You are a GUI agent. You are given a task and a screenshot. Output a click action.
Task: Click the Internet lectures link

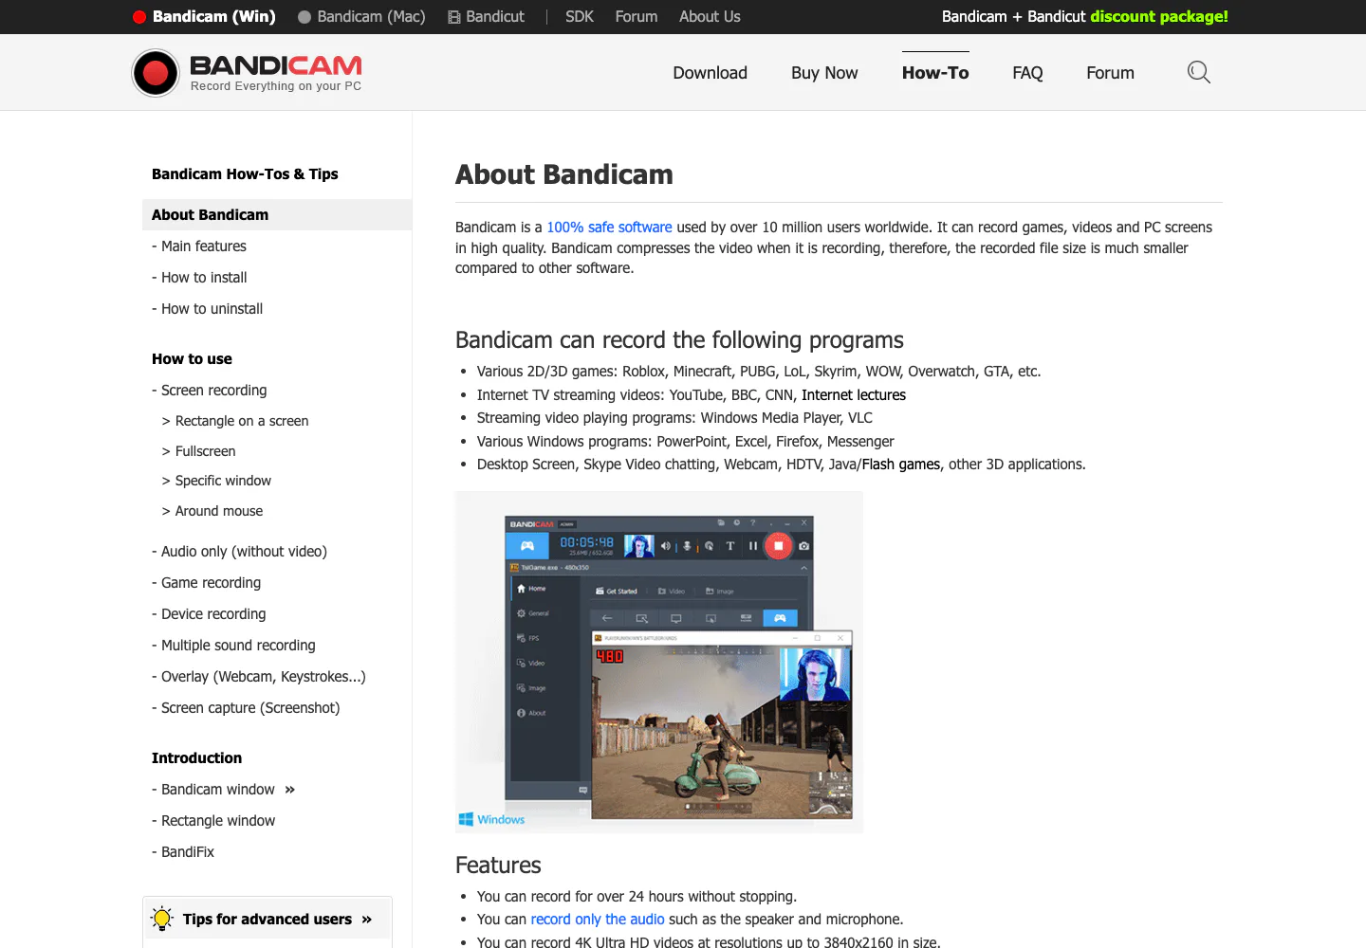(x=854, y=395)
